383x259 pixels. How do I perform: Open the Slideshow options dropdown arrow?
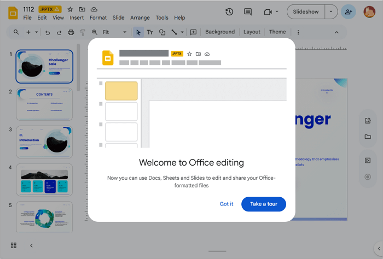331,11
